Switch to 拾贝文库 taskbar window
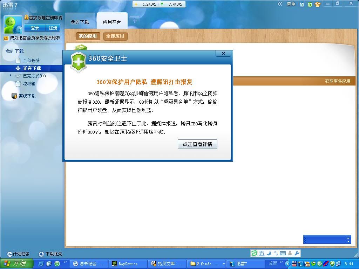This screenshot has width=359, height=269. pyautogui.click(x=167, y=264)
